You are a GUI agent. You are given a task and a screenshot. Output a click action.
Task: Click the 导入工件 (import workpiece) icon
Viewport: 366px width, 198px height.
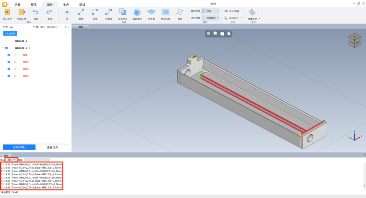click(x=7, y=12)
